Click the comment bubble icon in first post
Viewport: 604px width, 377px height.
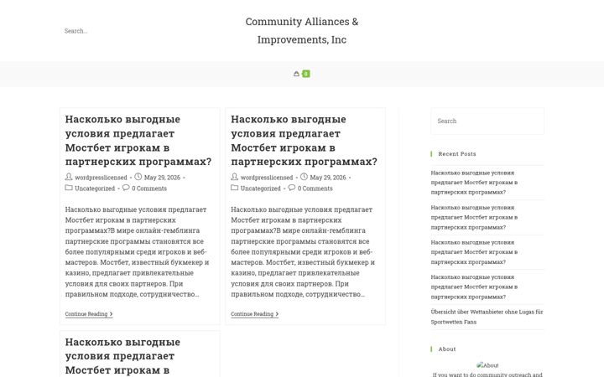[x=126, y=188]
